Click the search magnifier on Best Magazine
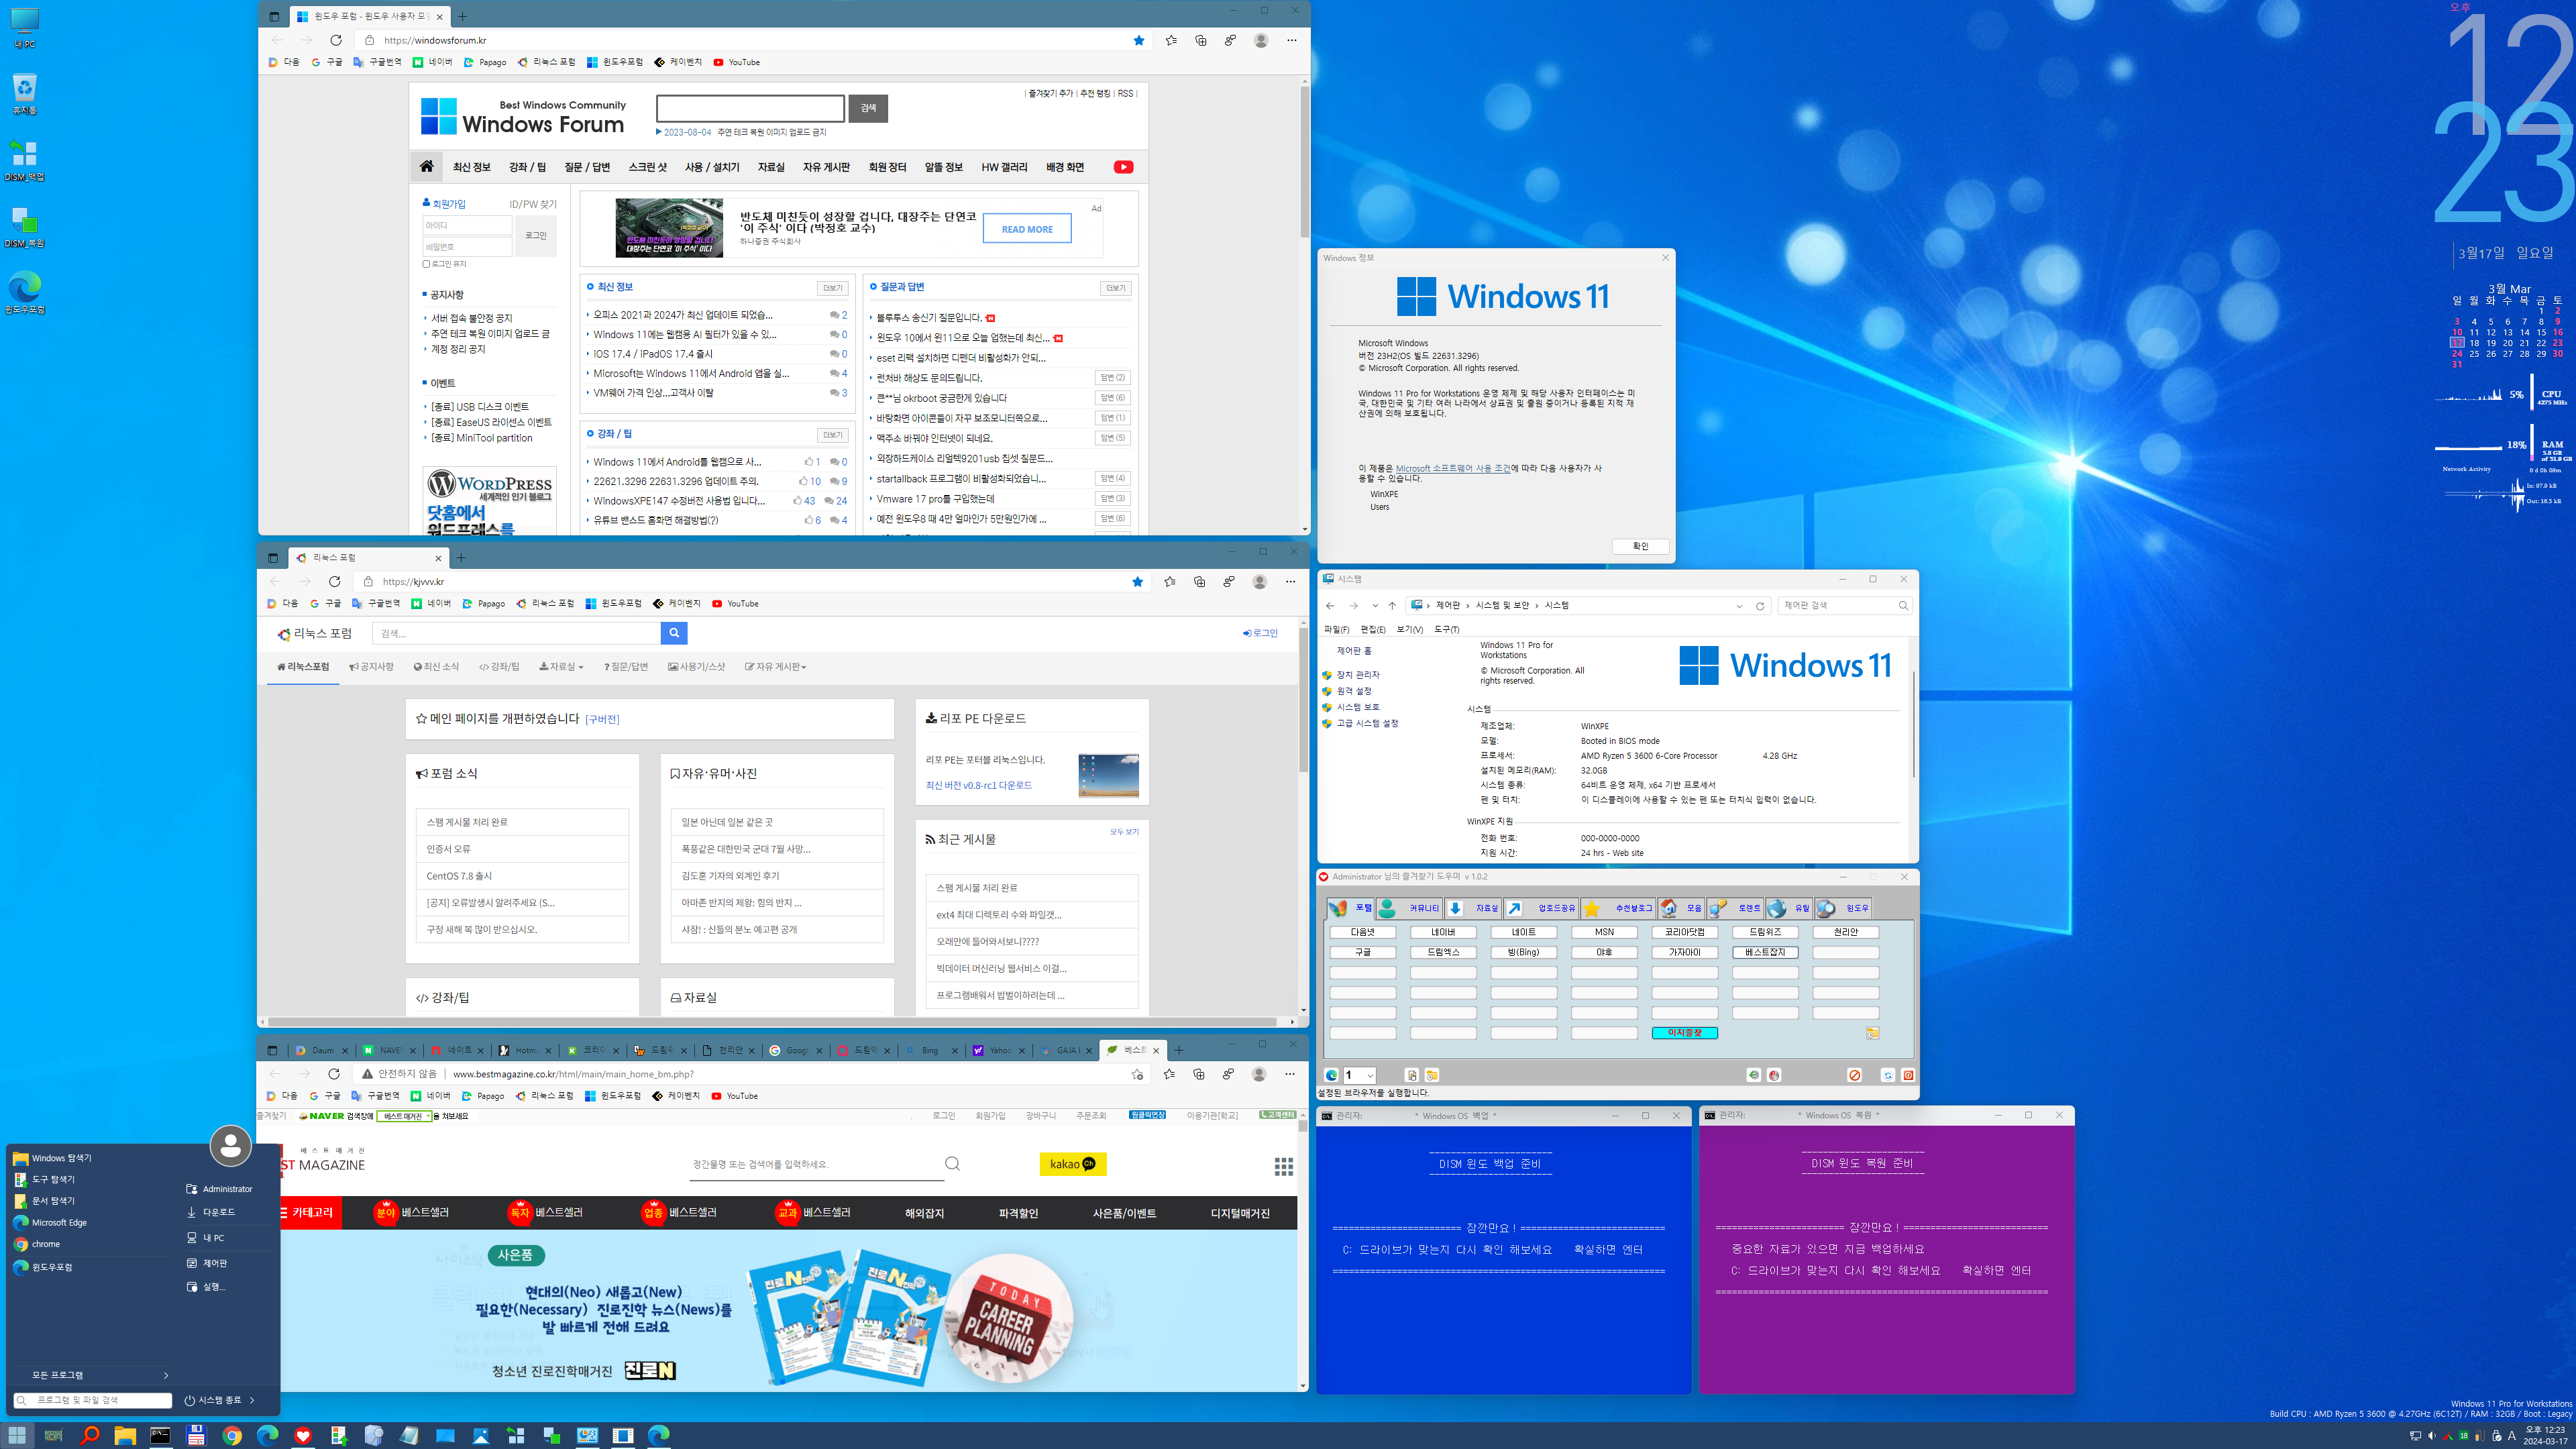2576x1449 pixels. tap(952, 1164)
